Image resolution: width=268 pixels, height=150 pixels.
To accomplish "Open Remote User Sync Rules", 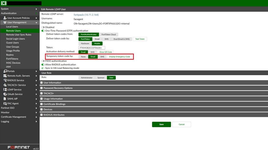I will 19,35.
